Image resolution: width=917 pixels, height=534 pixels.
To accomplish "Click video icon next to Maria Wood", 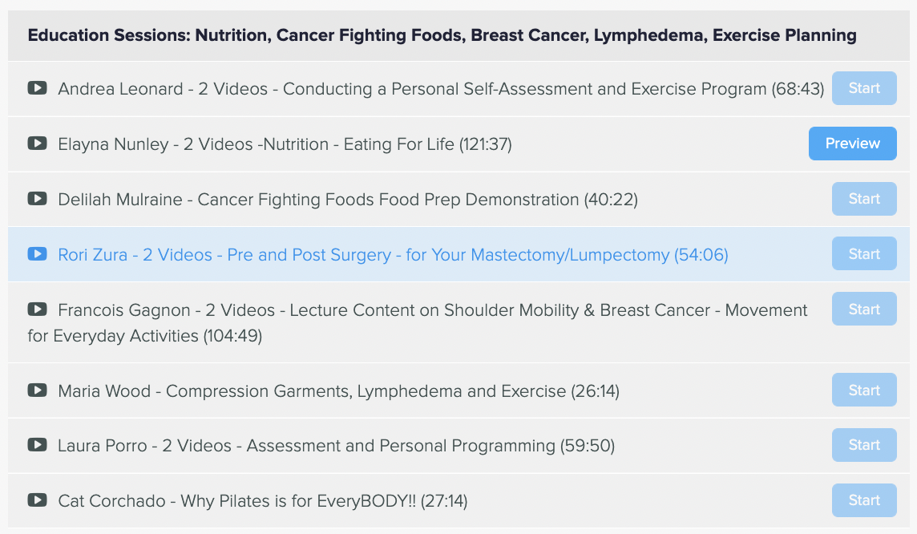I will (37, 390).
